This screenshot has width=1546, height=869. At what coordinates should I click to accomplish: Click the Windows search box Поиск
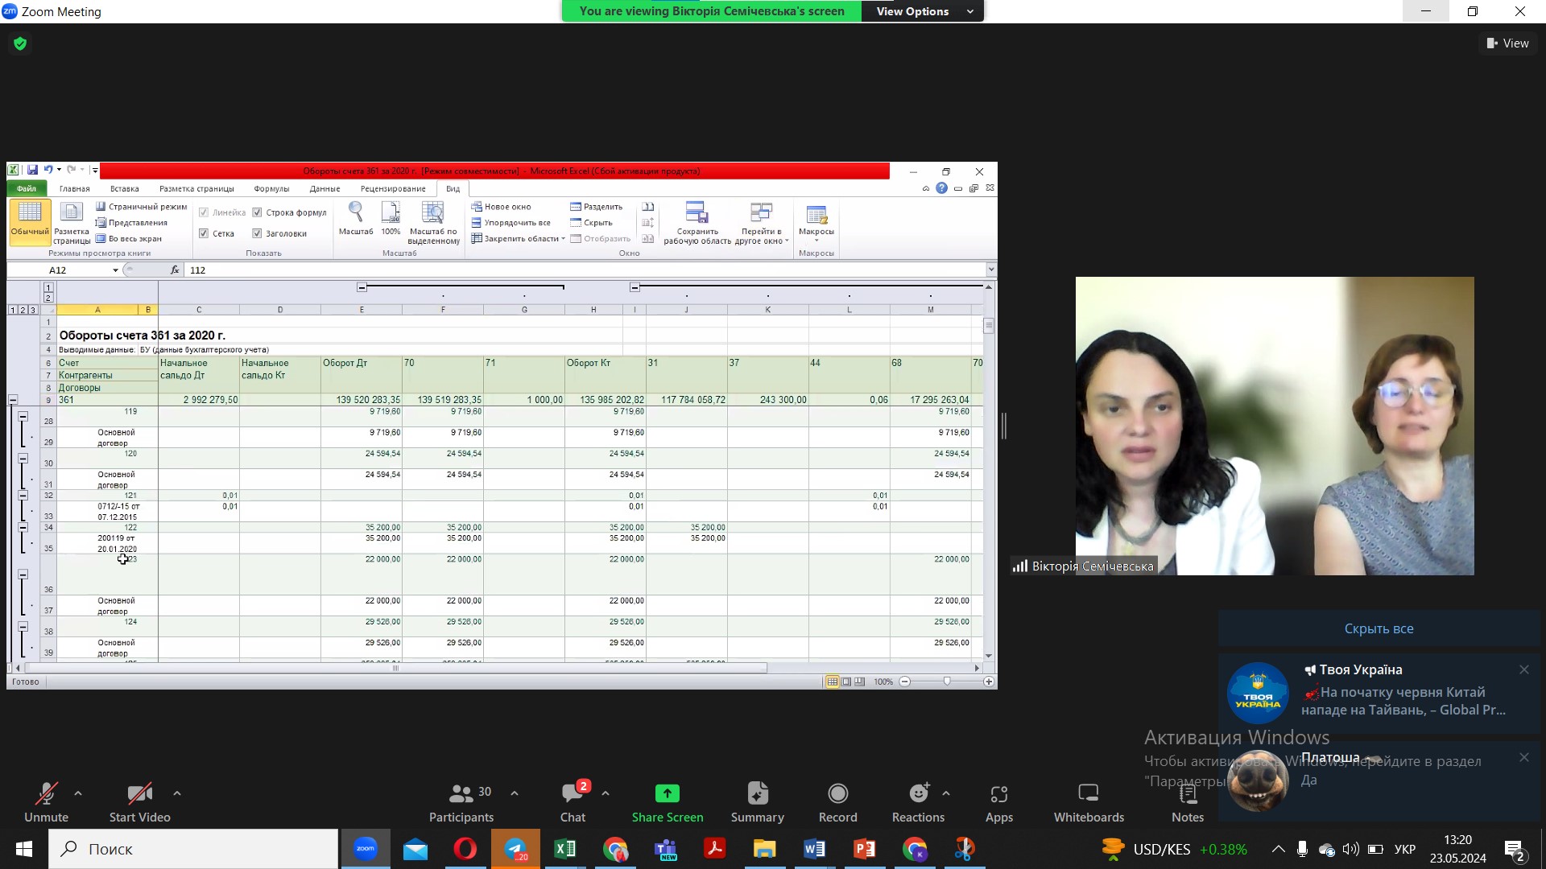(193, 849)
